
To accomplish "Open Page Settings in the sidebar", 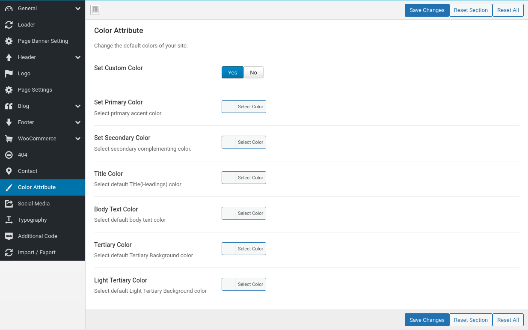I will pyautogui.click(x=42, y=90).
